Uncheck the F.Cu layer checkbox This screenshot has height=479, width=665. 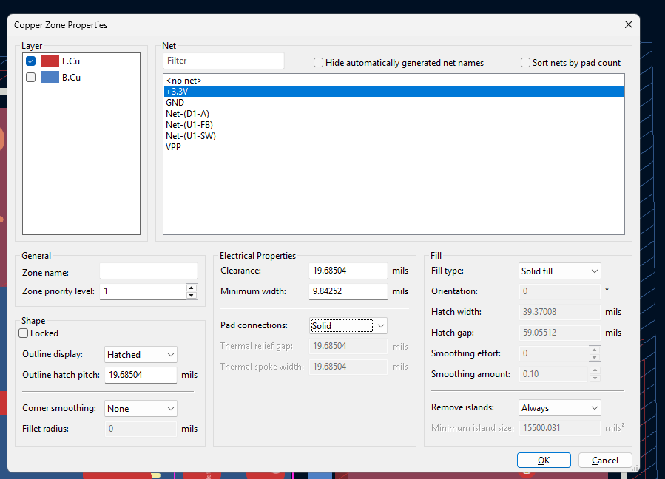[x=30, y=61]
